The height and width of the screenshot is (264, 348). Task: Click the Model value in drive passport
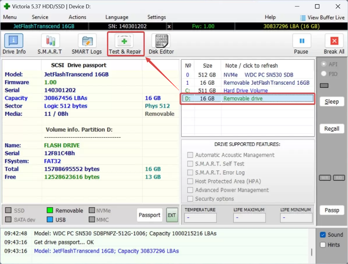point(76,74)
